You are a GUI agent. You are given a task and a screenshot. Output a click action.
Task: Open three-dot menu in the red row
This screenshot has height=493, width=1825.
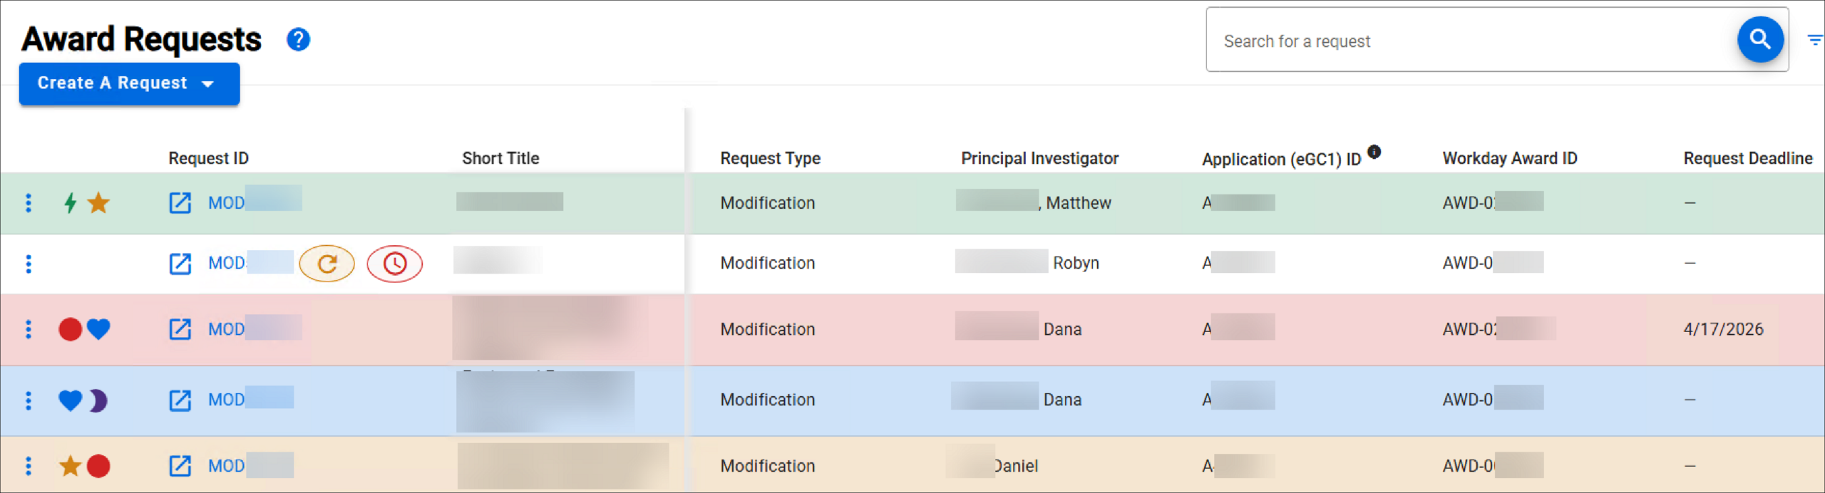point(29,329)
